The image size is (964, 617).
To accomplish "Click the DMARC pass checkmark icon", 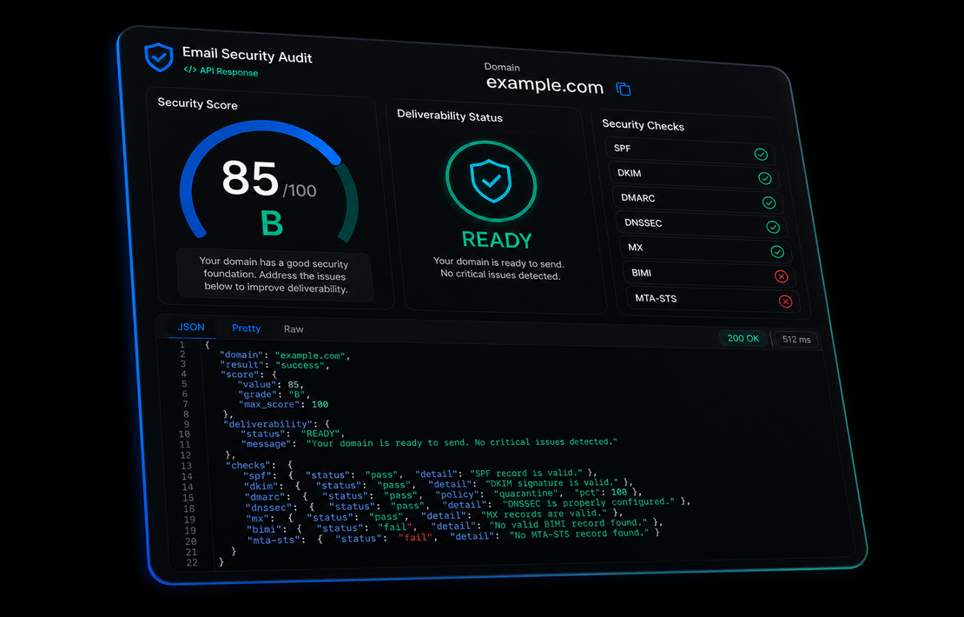I will pyautogui.click(x=769, y=202).
